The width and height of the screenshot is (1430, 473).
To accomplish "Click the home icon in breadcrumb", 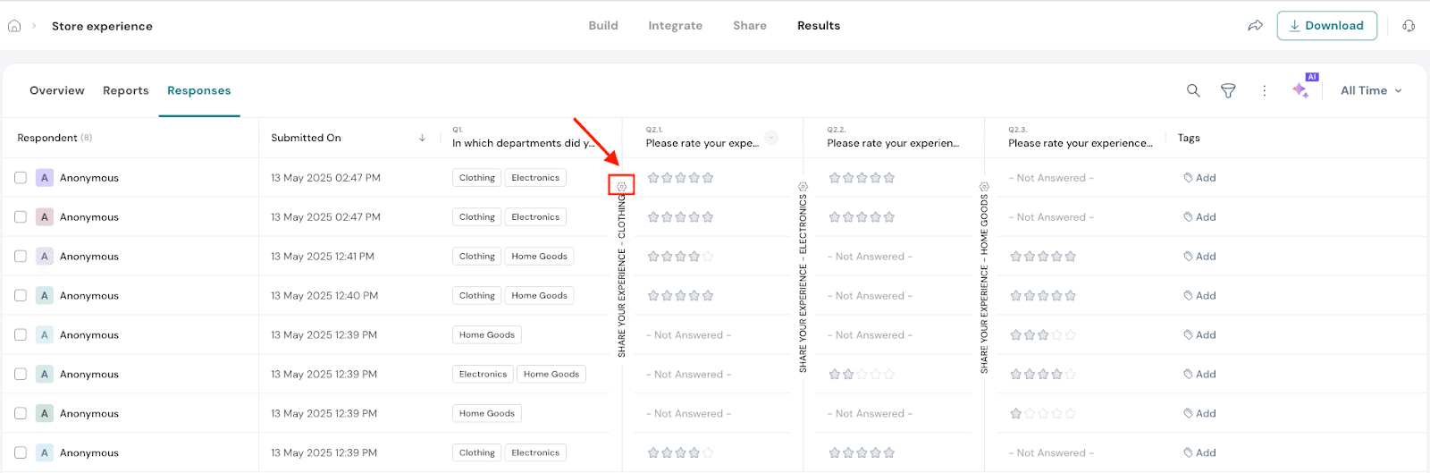I will [14, 26].
